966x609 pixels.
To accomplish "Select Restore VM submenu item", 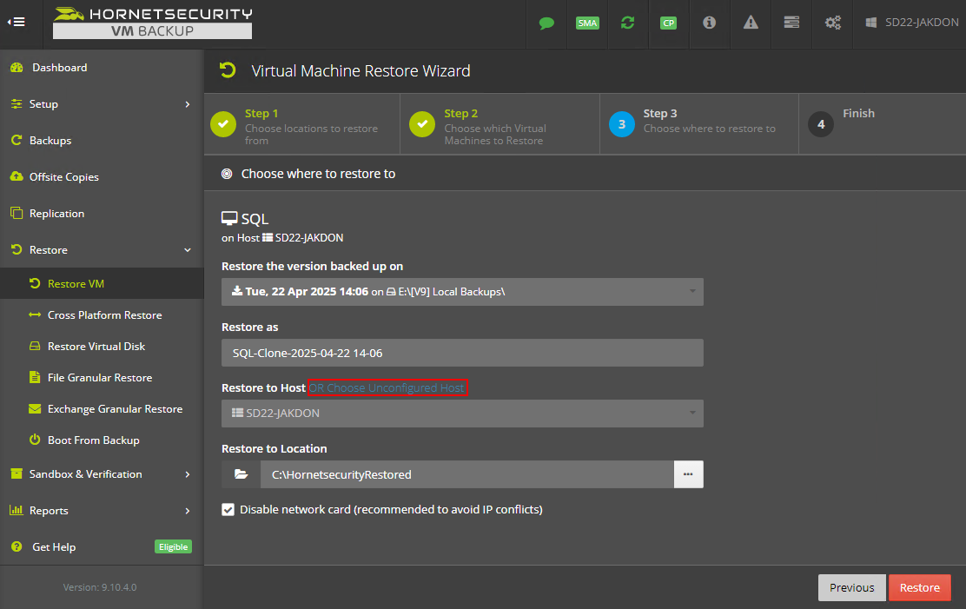I will 102,283.
